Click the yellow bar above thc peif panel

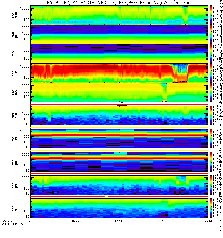119,150
